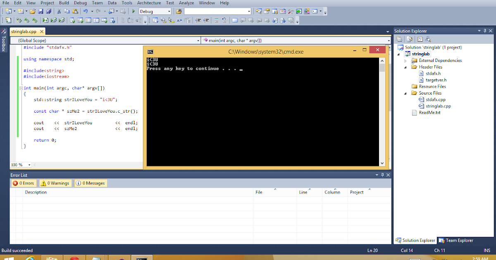The width and height of the screenshot is (496, 260).
Task: Select the Start Debugging green arrow icon
Action: coord(133,12)
